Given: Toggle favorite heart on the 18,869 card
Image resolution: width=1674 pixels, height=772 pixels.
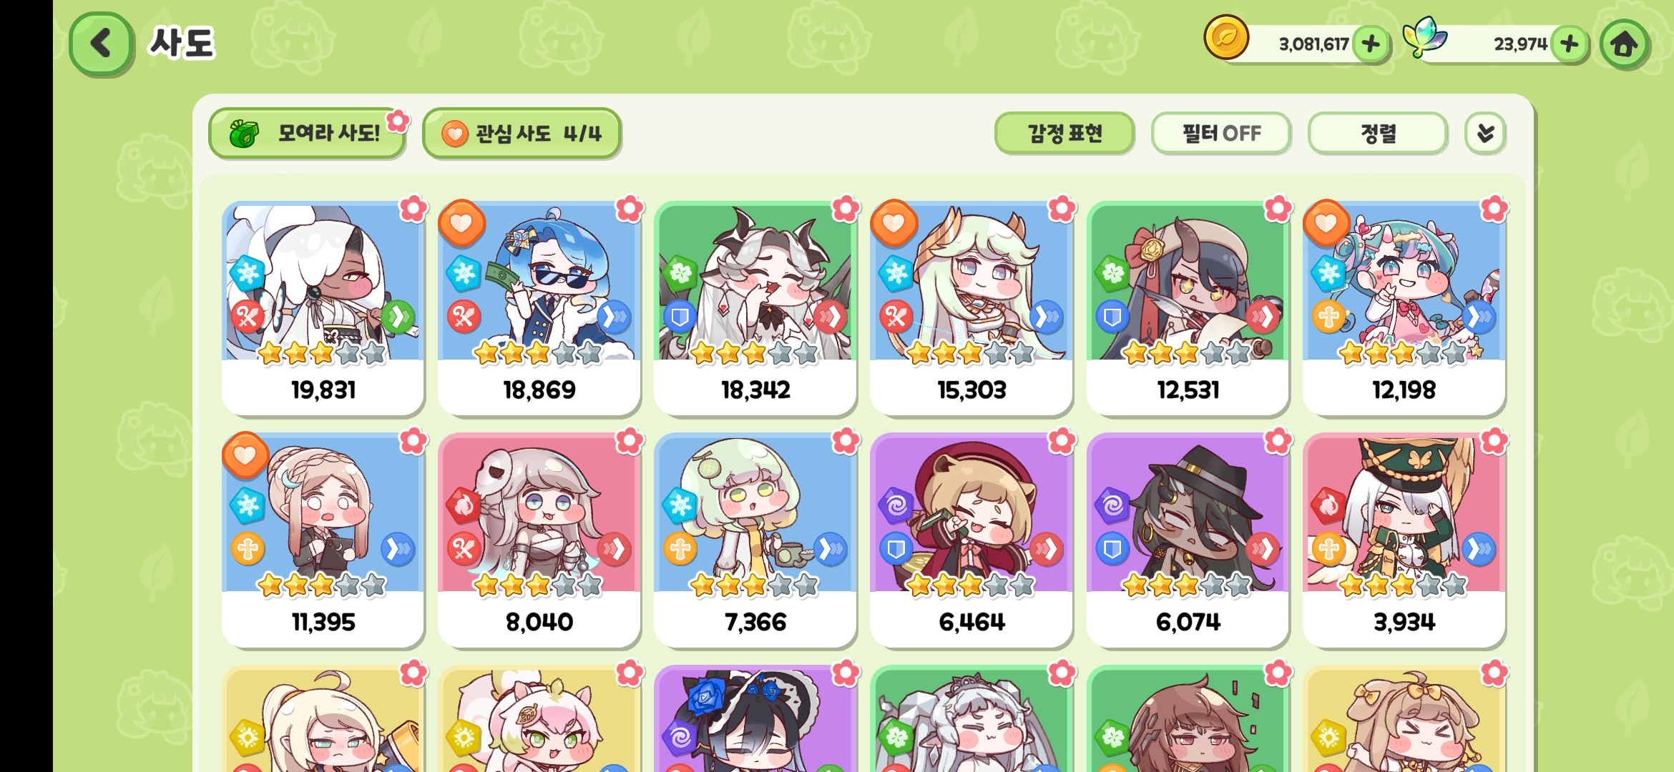Looking at the screenshot, I should (x=461, y=223).
